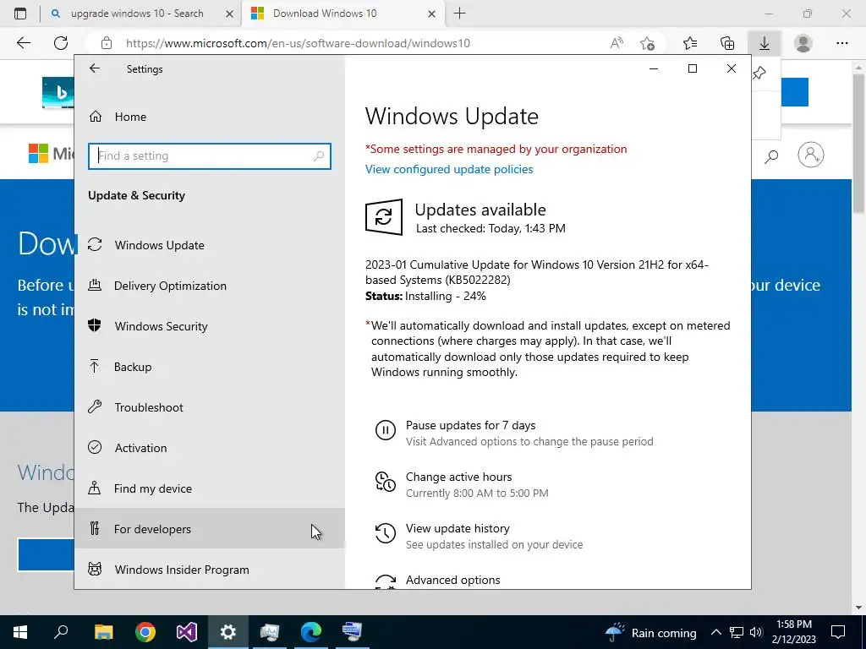Viewport: 866px width, 649px height.
Task: Click the Edge address bar URL
Action: pos(298,44)
